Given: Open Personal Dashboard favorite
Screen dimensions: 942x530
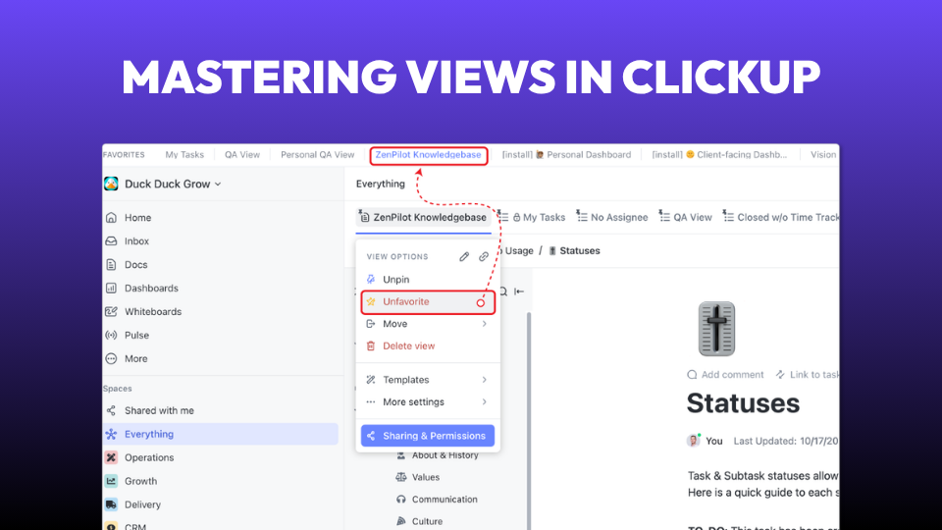Looking at the screenshot, I should [566, 154].
